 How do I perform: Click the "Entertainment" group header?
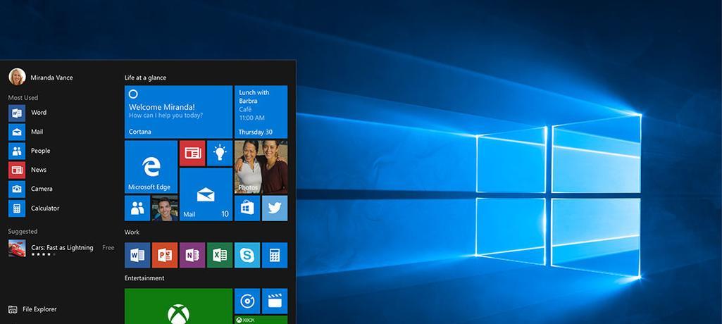click(144, 278)
